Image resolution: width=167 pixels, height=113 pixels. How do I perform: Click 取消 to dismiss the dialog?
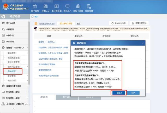(x=133, y=92)
